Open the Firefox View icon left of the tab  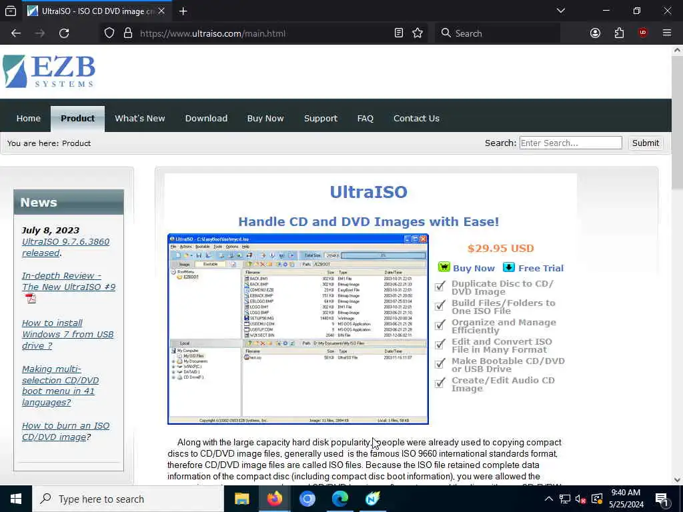coord(11,11)
